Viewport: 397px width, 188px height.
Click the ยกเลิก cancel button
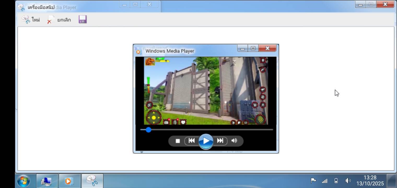(x=59, y=20)
